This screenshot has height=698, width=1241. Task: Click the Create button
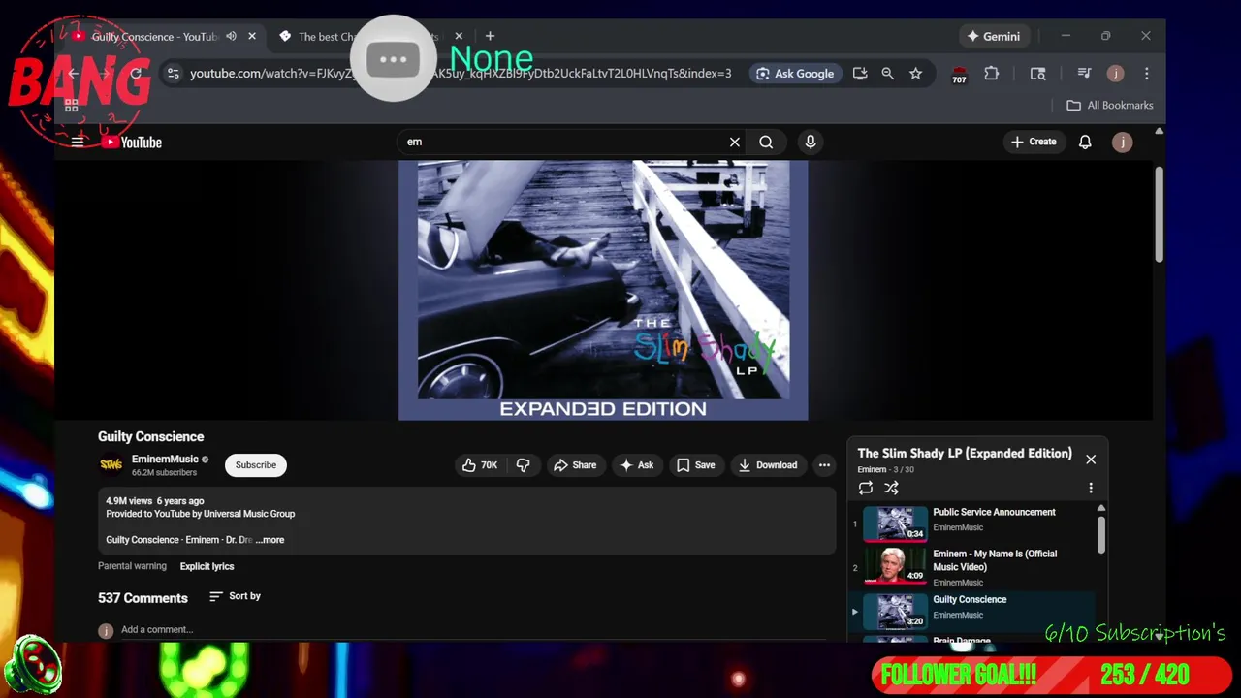pos(1034,143)
